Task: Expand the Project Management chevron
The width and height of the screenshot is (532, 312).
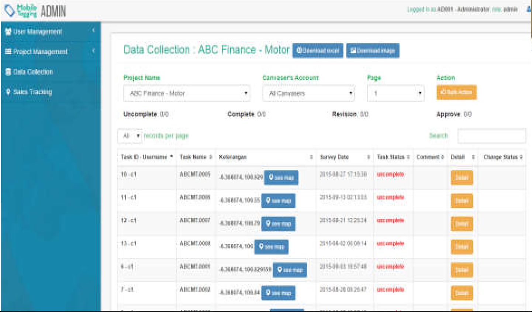Action: coord(93,51)
